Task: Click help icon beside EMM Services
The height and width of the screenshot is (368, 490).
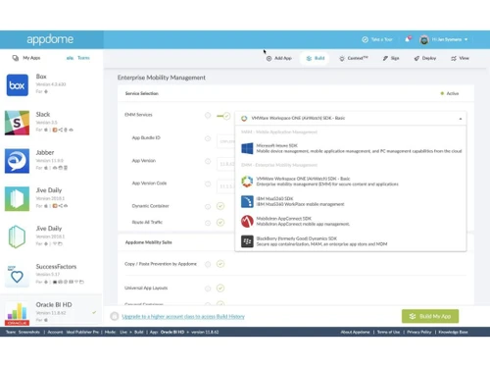Action: [x=208, y=115]
